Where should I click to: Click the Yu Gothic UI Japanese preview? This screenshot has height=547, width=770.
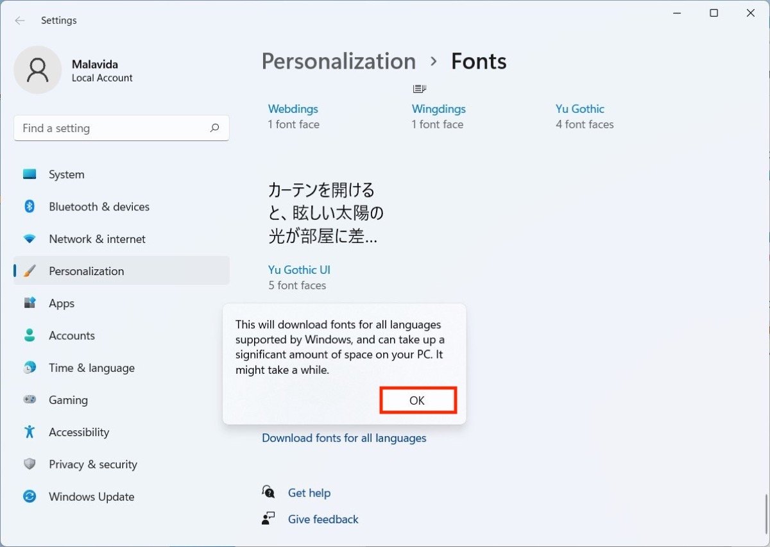click(326, 213)
